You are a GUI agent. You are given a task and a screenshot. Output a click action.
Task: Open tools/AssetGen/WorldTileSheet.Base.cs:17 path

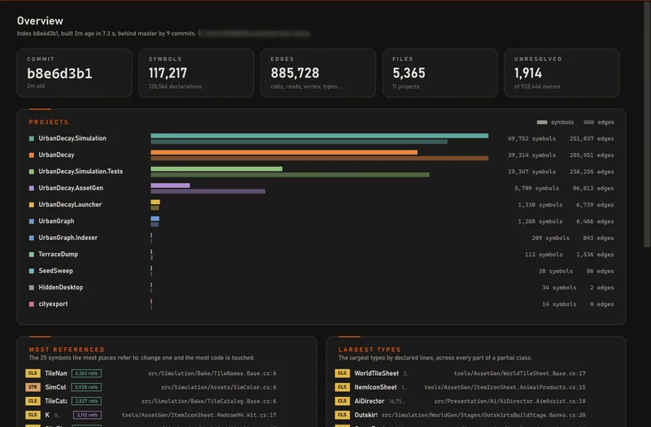520,373
